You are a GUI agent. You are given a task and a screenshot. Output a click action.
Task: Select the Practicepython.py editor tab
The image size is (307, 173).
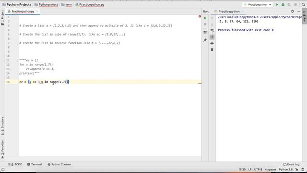click(23, 12)
